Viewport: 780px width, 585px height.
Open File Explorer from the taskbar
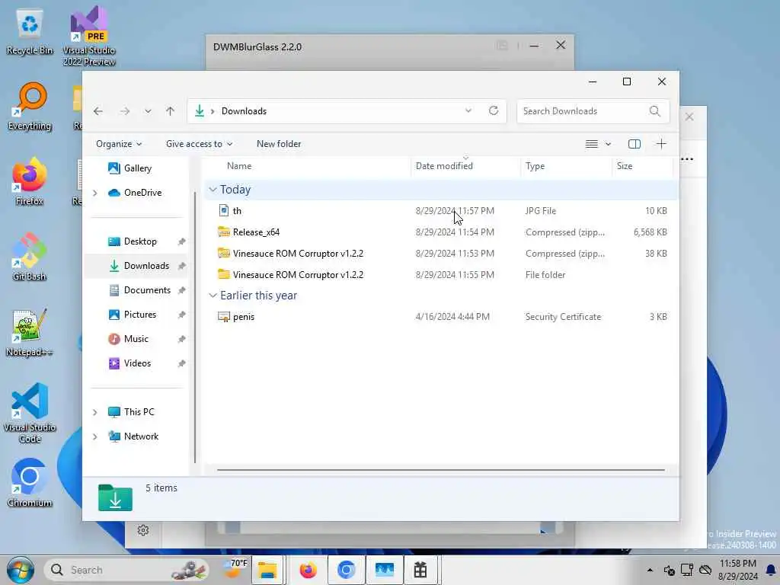268,570
